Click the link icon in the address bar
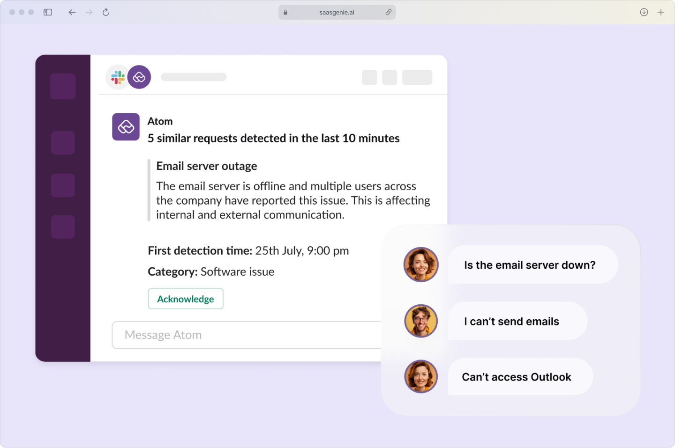The width and height of the screenshot is (675, 448). (x=389, y=12)
